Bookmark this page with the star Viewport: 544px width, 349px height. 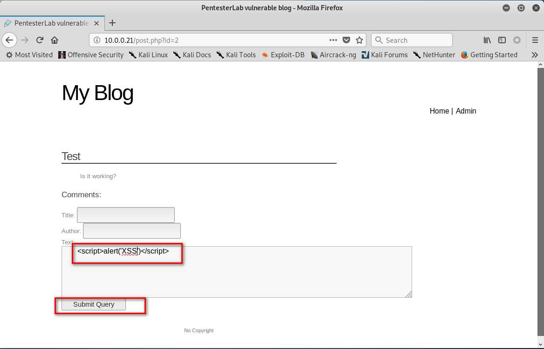[359, 40]
